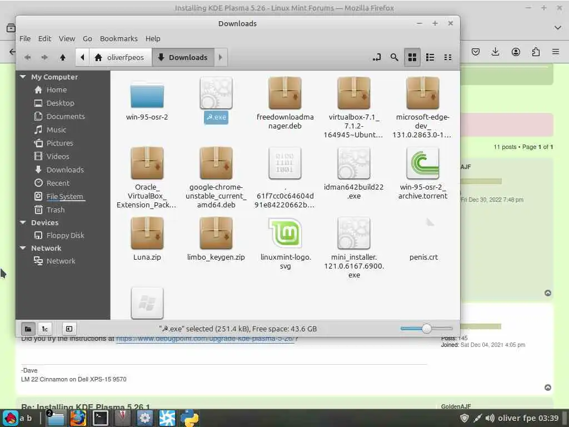Screen dimensions: 569x427
Task: Click the path bar left scroll arrow
Action: (82, 57)
